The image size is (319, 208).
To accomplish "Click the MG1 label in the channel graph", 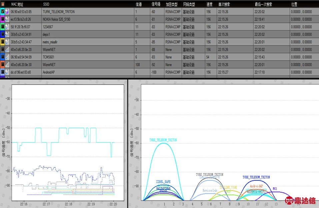I will tap(275, 189).
